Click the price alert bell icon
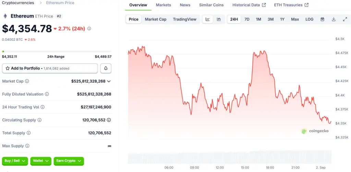This screenshot has height=172, width=351. coord(106,69)
